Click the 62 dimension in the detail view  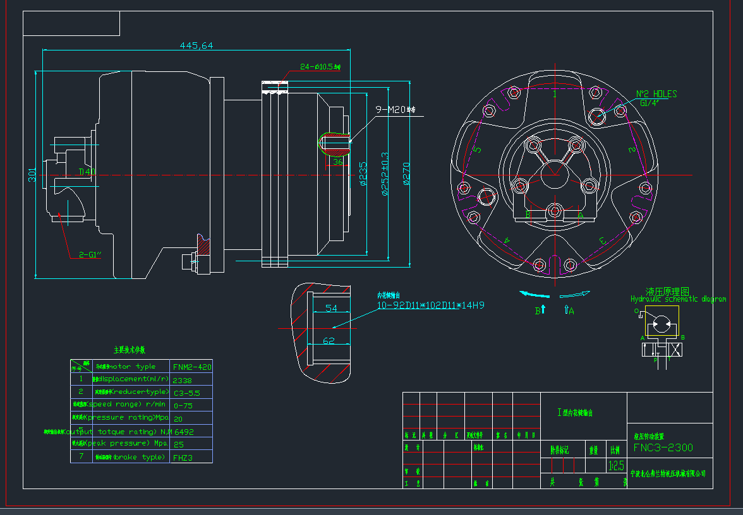(x=328, y=341)
